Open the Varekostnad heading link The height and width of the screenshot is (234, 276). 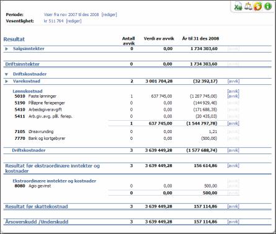(27, 81)
